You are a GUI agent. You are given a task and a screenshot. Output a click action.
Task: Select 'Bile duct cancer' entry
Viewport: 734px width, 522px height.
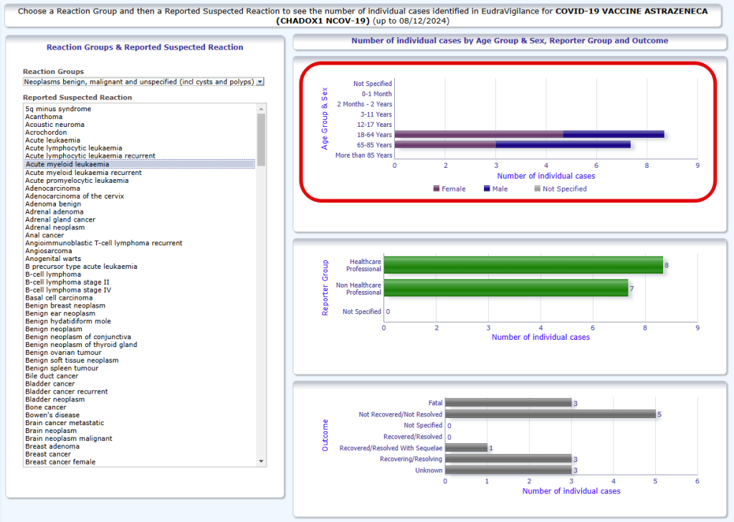(52, 376)
